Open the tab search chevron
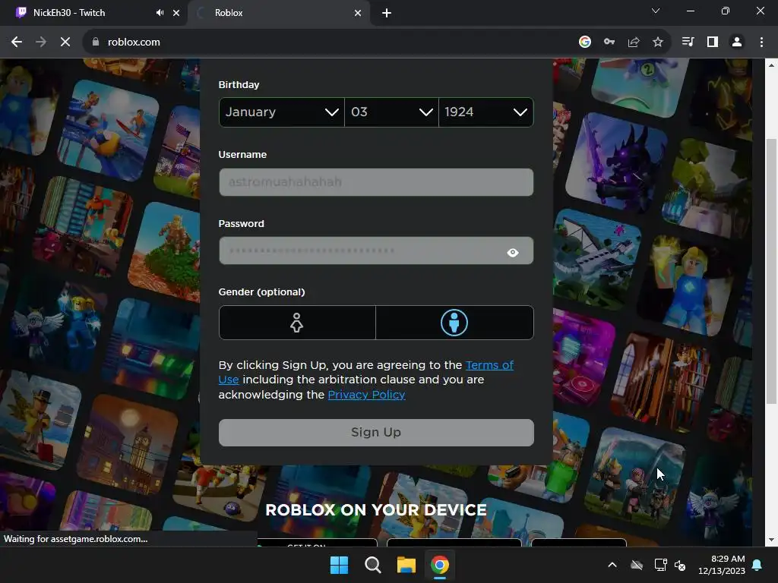 click(656, 11)
